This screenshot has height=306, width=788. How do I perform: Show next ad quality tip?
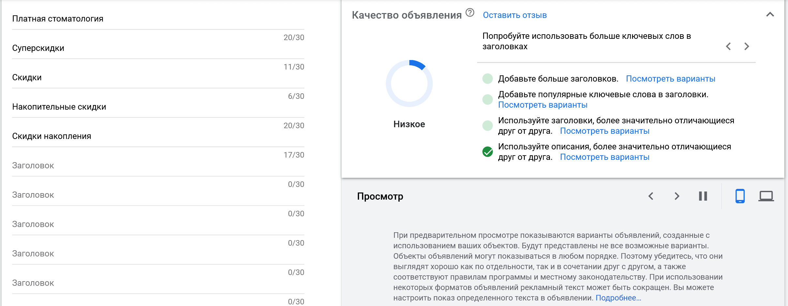(x=747, y=46)
